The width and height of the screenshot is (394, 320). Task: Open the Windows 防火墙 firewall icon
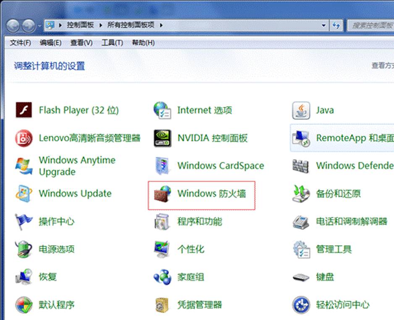point(162,194)
